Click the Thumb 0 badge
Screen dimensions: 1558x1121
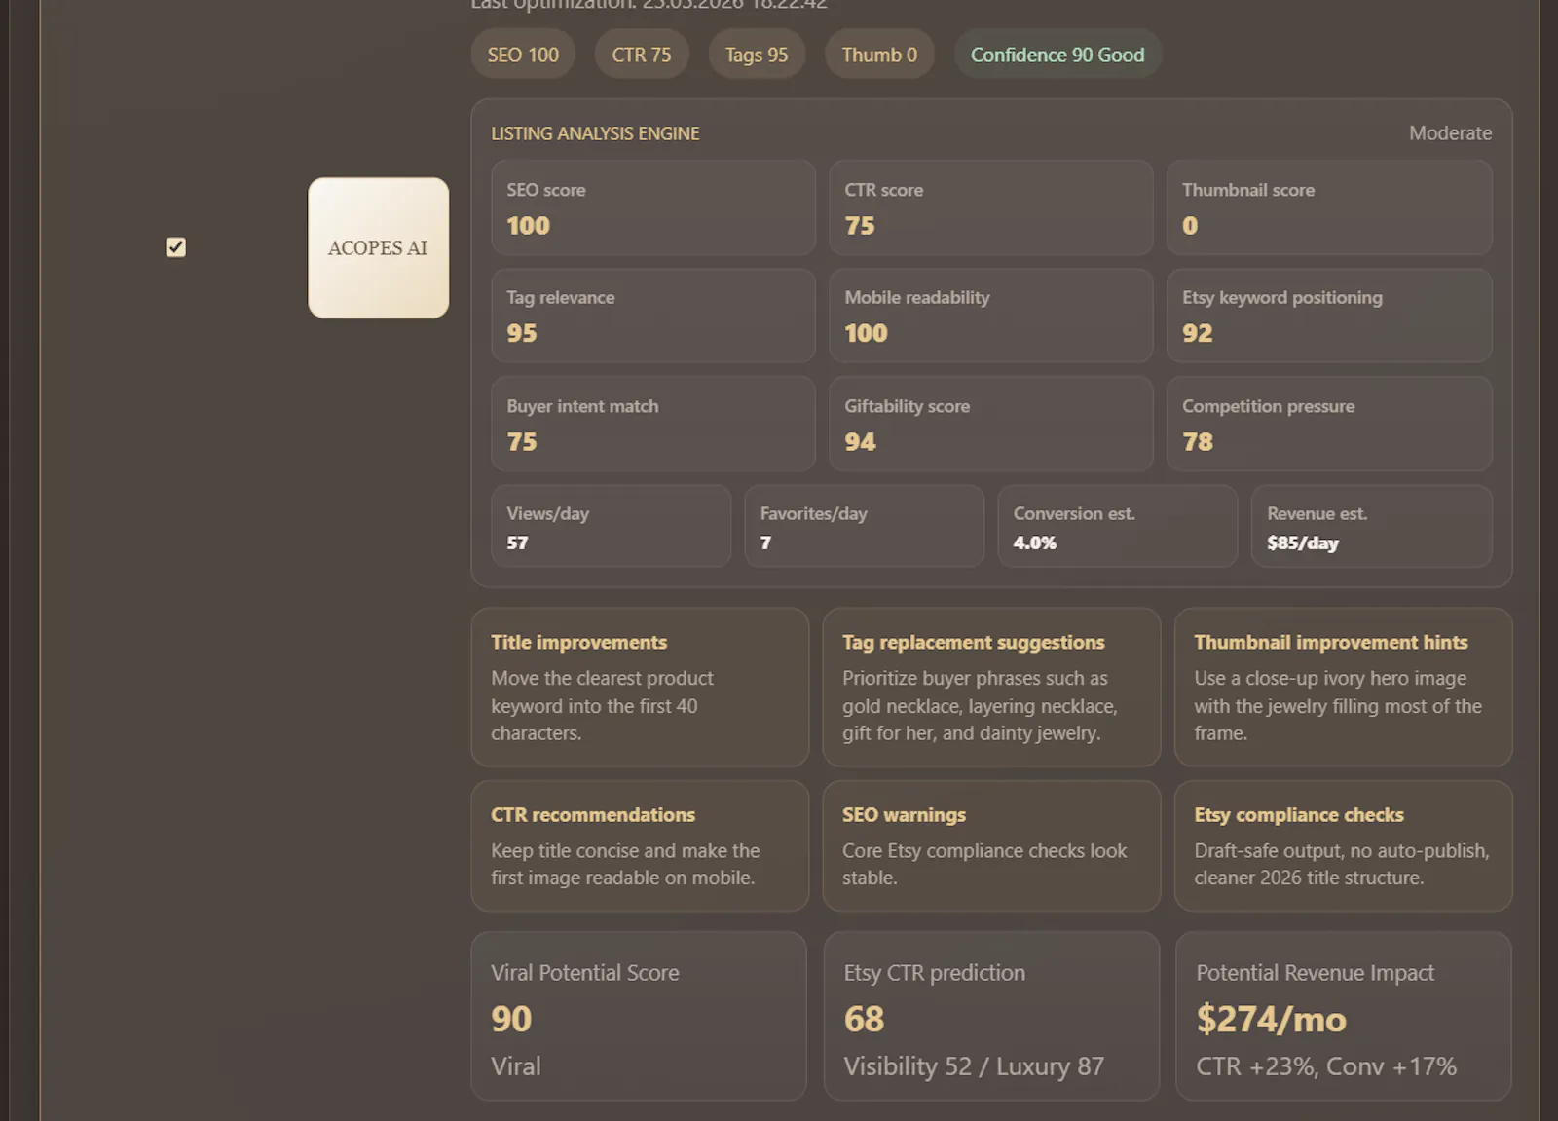879,55
